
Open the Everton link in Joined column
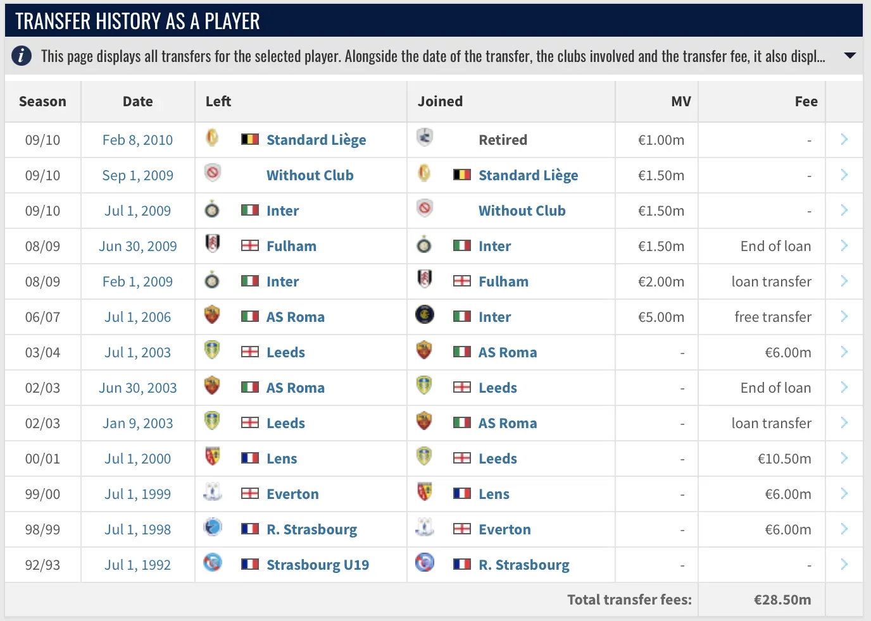click(x=504, y=529)
